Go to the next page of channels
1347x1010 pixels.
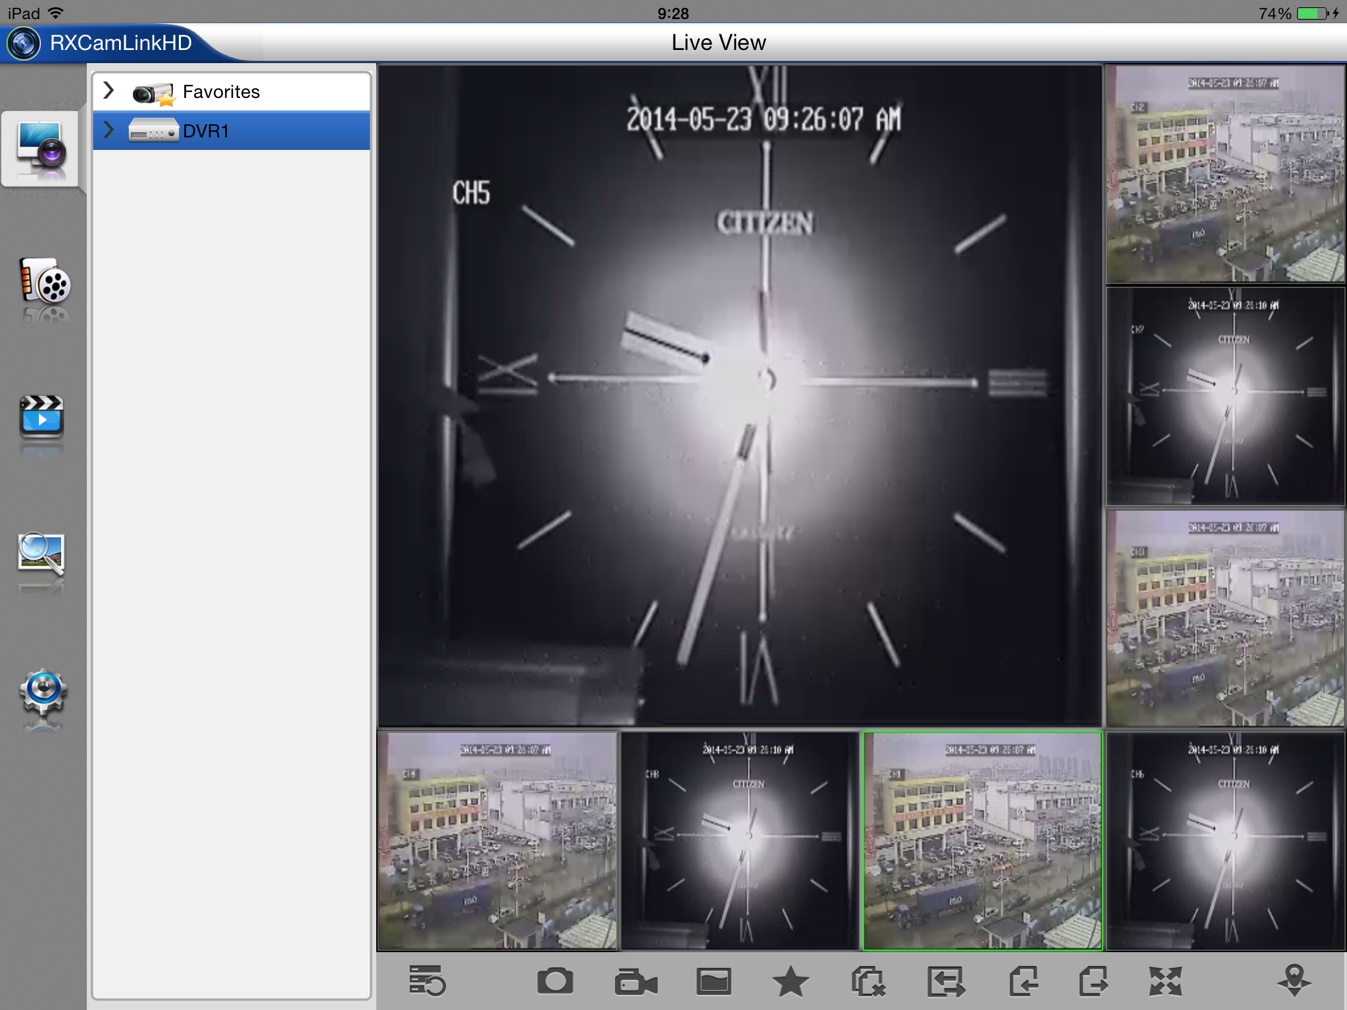coord(1093,982)
